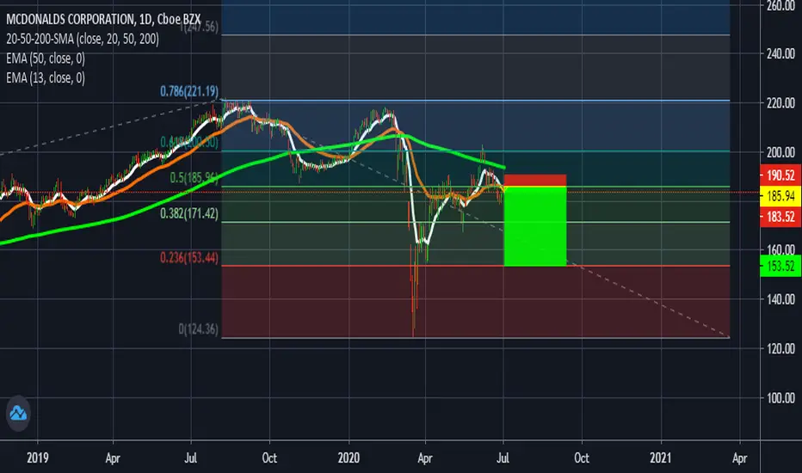Screen dimensions: 802x473
Task: Click the Apr label right of 2020
Action: [x=425, y=458]
